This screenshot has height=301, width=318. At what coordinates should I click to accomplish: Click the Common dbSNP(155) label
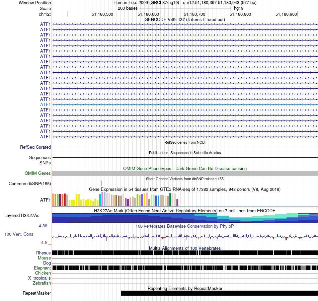pos(29,184)
